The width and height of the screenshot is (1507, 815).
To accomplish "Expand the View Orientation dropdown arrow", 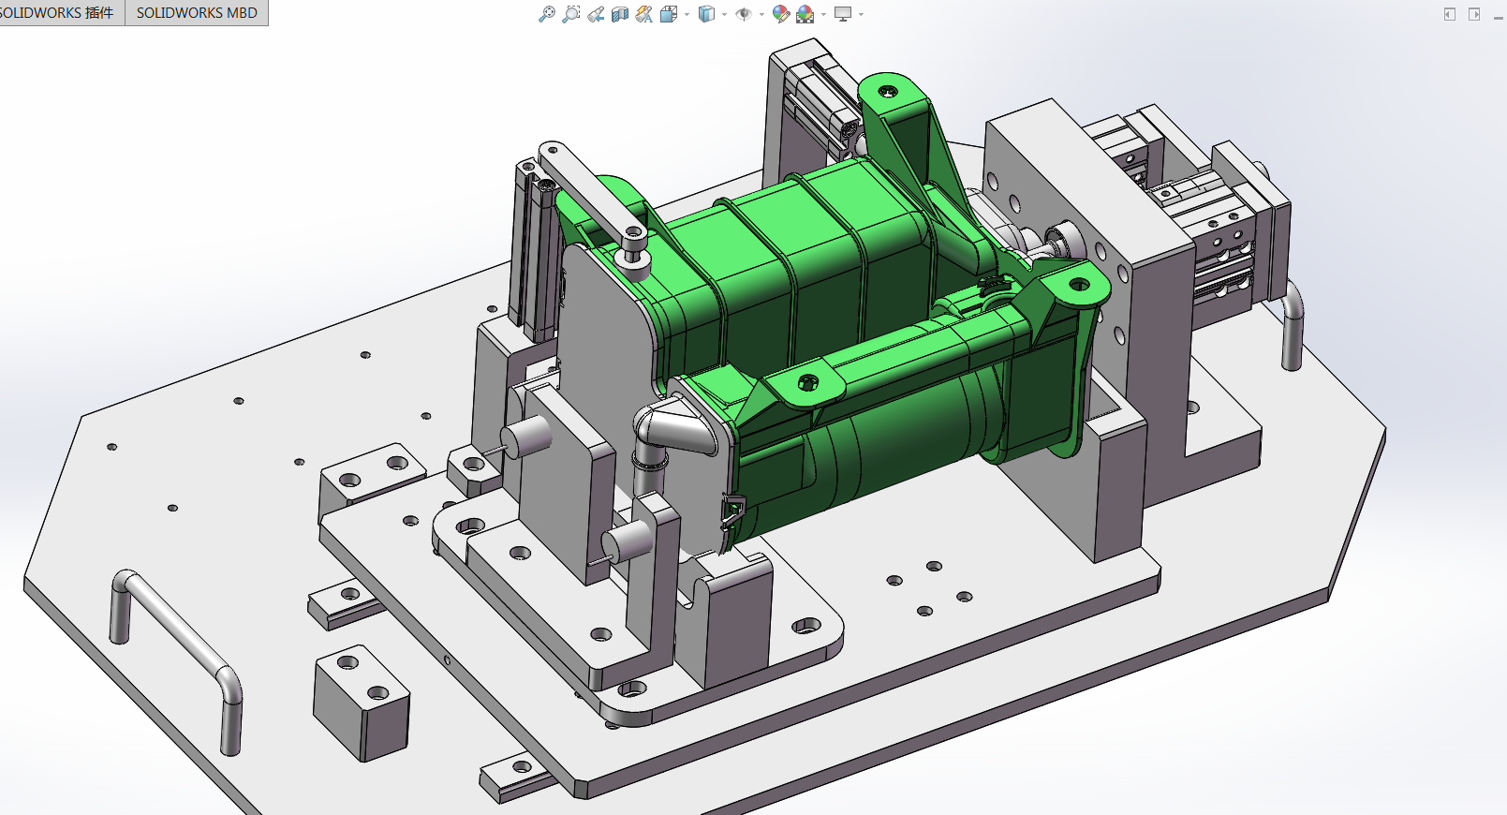I will point(687,14).
